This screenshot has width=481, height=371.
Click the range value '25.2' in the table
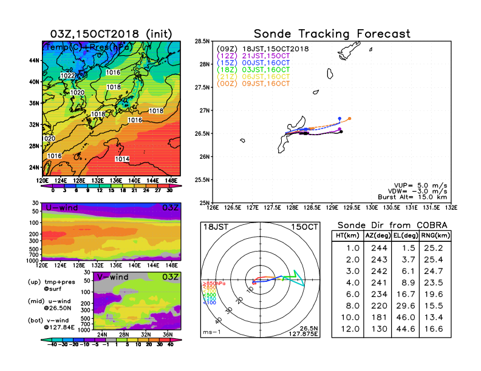point(434,248)
